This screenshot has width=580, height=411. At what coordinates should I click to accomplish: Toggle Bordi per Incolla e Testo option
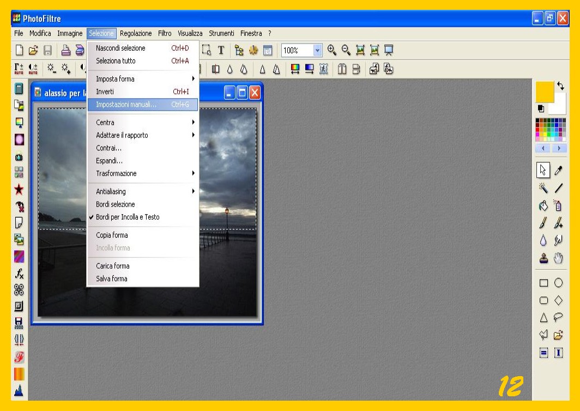(x=128, y=217)
